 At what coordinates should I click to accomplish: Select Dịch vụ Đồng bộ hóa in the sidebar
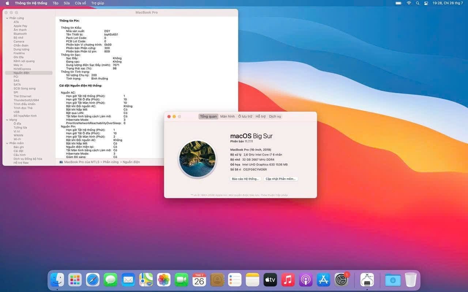coord(28,159)
